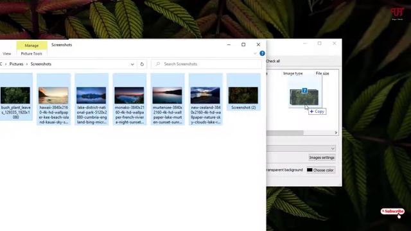411x231 pixels.
Task: Open address bar history dropdown
Action: [x=132, y=64]
